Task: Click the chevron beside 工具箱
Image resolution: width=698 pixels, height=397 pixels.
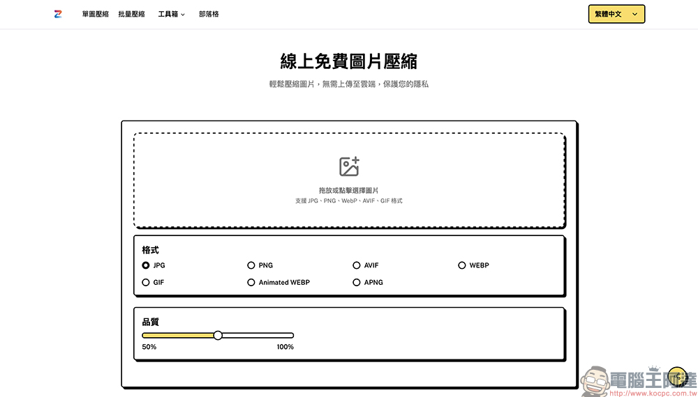Action: pyautogui.click(x=183, y=15)
